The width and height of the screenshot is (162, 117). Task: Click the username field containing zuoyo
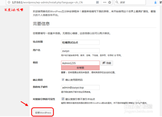coord(80,51)
